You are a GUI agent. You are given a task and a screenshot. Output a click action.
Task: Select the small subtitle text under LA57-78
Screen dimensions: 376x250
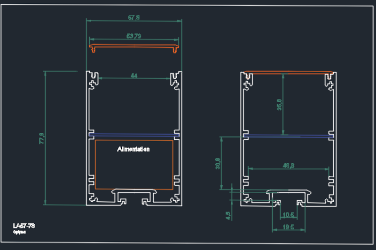tap(19, 232)
